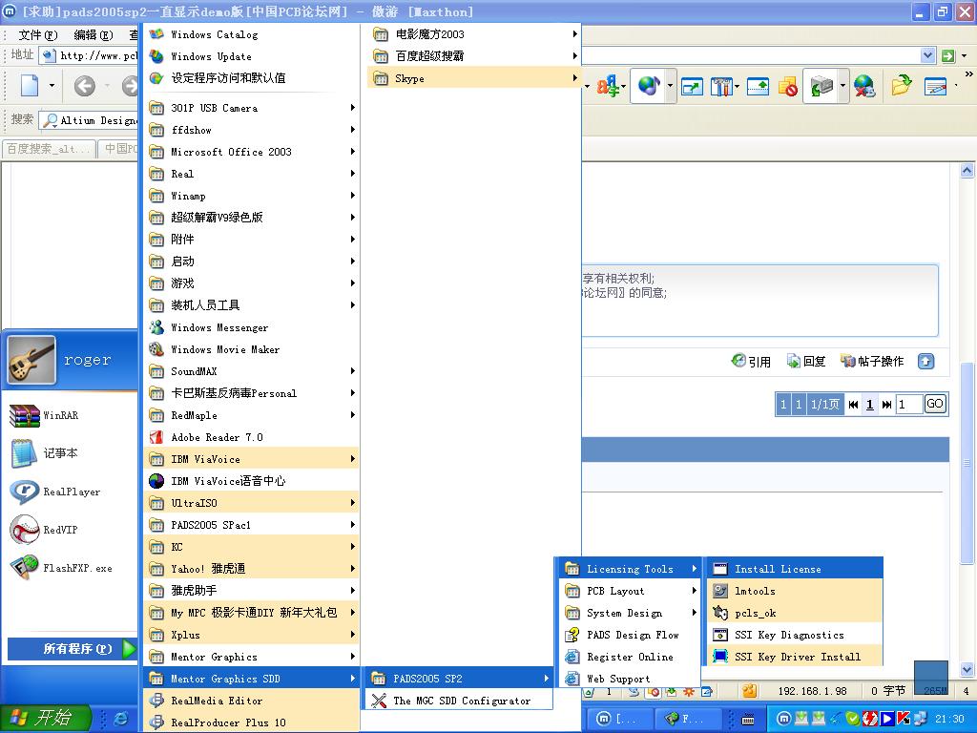Screen dimensions: 977x733
Task: Launch FlashFXP.exe from the Start menu
Action: [70, 568]
